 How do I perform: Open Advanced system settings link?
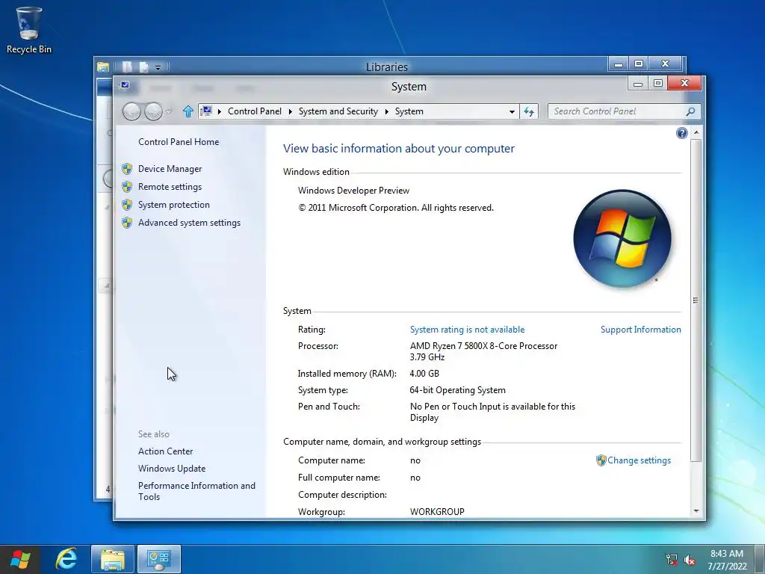pyautogui.click(x=189, y=223)
